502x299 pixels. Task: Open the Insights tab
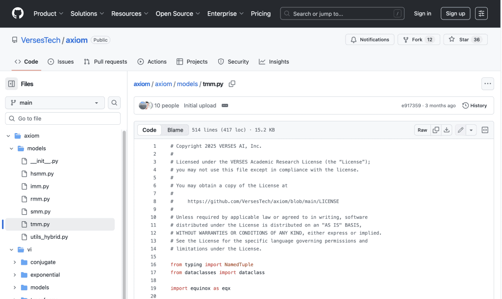coord(274,62)
